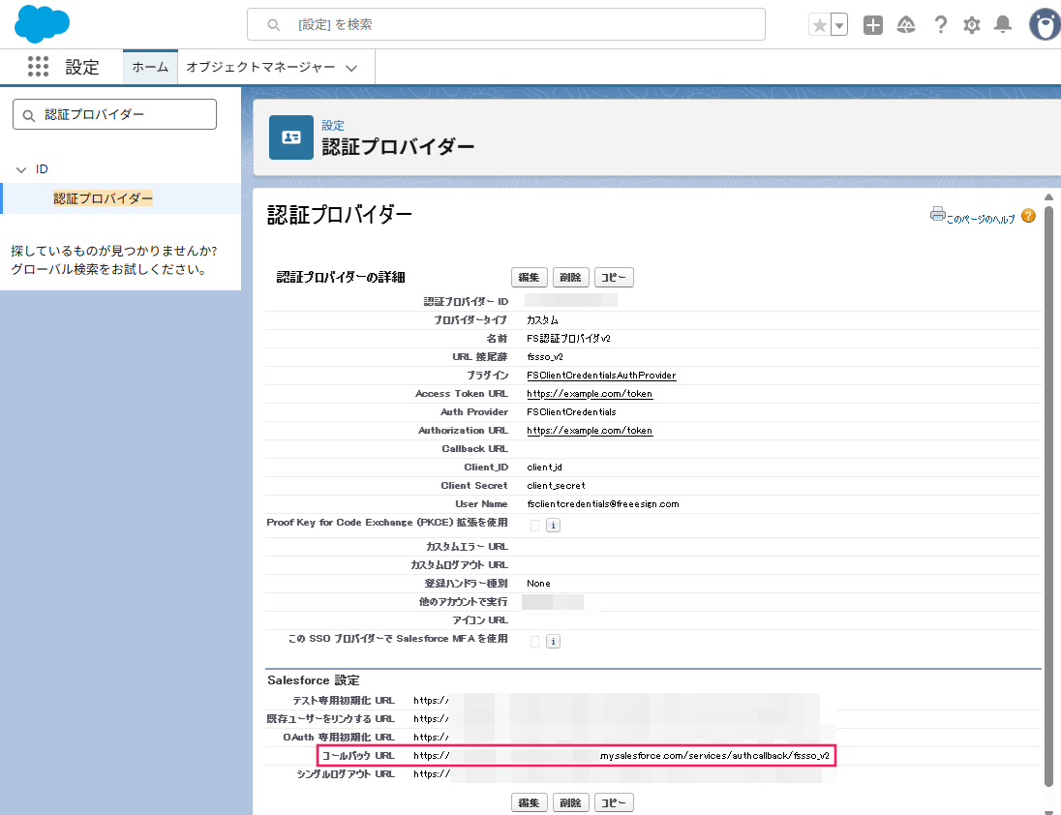
Task: Open the notifications bell
Action: coord(1003,25)
